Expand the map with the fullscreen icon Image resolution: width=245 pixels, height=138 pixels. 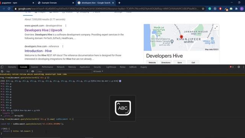pyautogui.click(x=216, y=28)
